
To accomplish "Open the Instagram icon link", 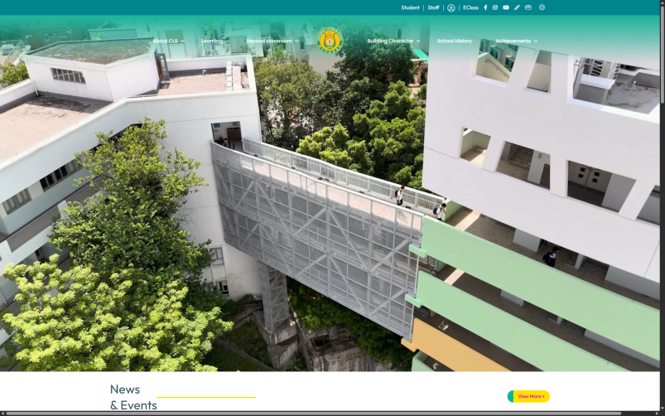I will click(495, 7).
